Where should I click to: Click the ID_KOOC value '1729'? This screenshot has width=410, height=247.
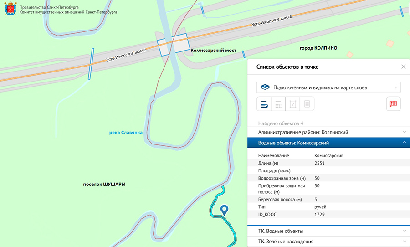point(319,214)
